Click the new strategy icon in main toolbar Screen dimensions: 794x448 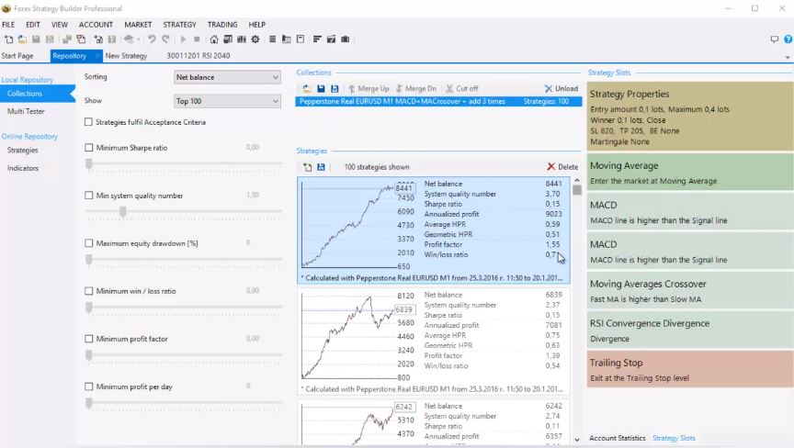pyautogui.click(x=8, y=39)
